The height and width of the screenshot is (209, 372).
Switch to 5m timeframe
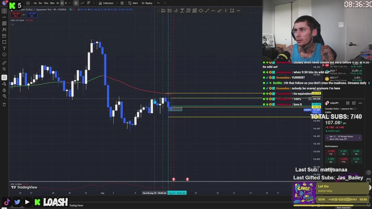(x=40, y=3)
